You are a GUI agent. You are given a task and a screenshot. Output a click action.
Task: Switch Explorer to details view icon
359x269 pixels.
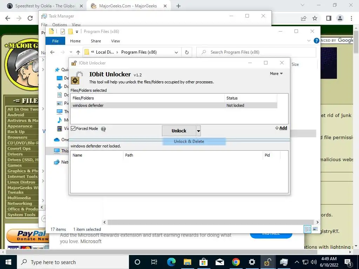coord(307,229)
